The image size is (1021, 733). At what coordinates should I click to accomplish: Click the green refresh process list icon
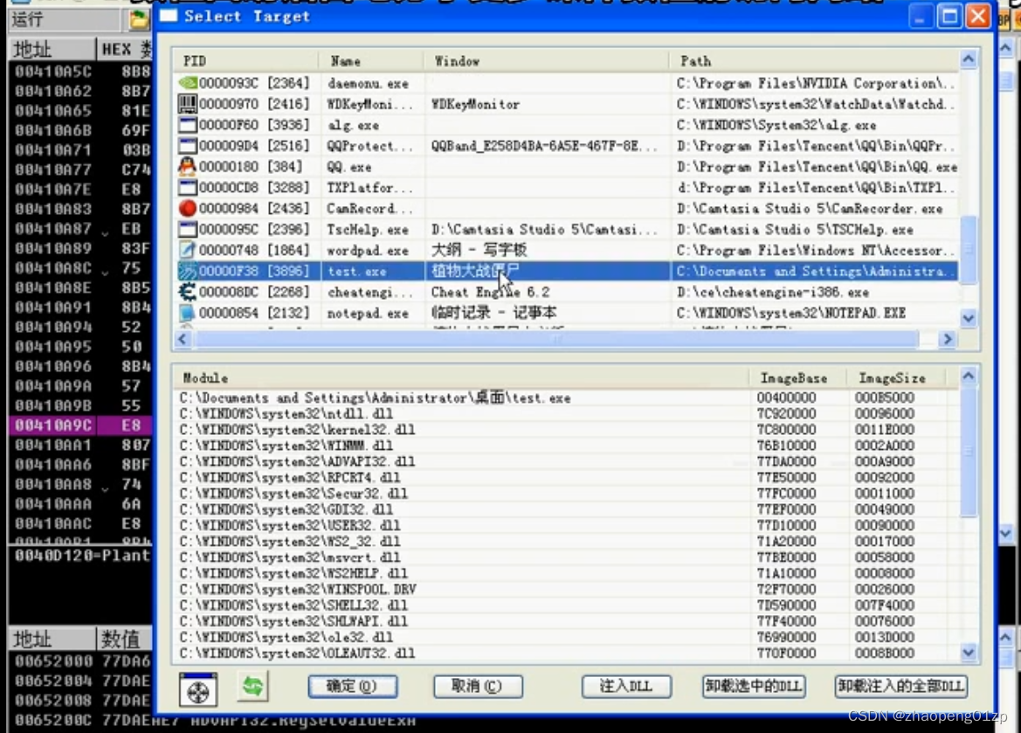tap(252, 687)
